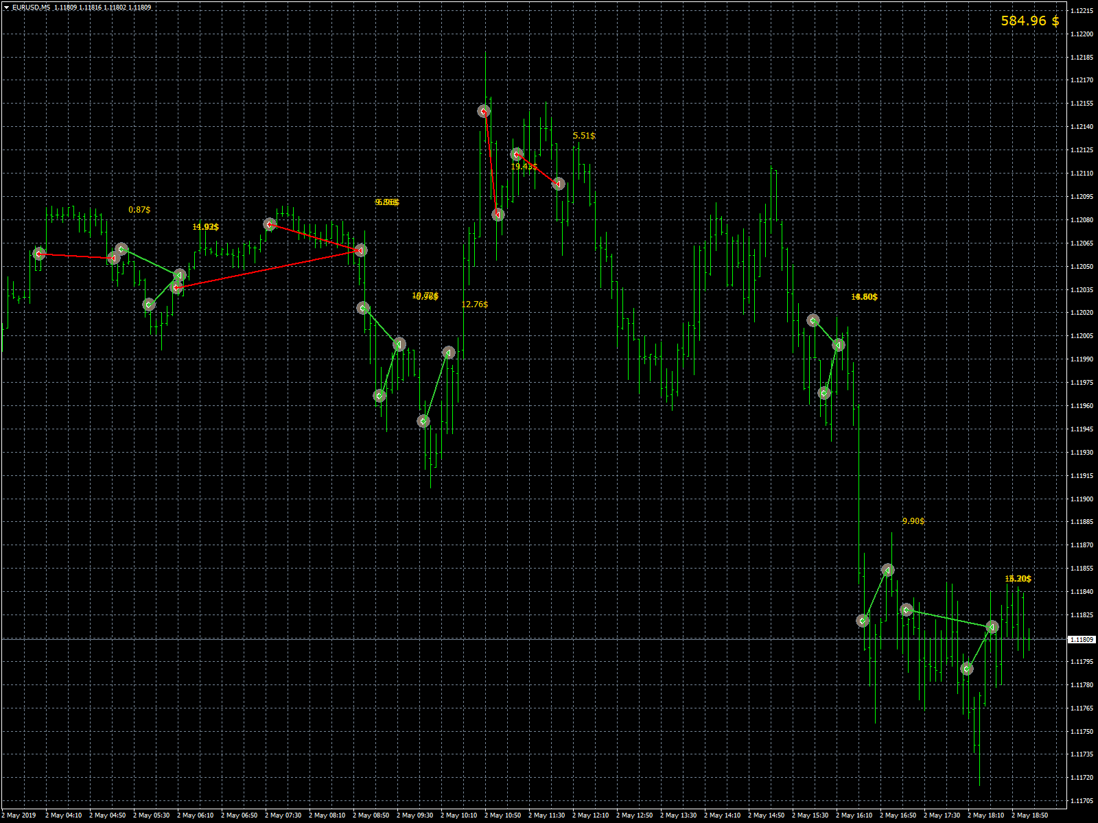The image size is (1098, 823).
Task: Click the 0.87$ profit label
Action: pos(139,210)
